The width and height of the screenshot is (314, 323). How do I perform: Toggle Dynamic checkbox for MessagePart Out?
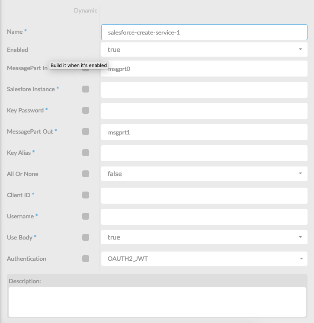coord(86,131)
